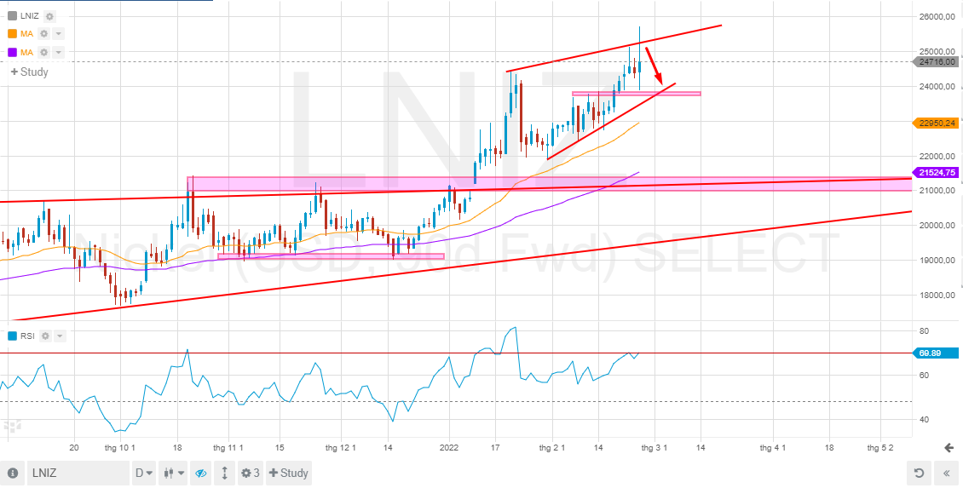This screenshot has width=963, height=488.
Task: Click the RSI legend label
Action: coord(27,336)
